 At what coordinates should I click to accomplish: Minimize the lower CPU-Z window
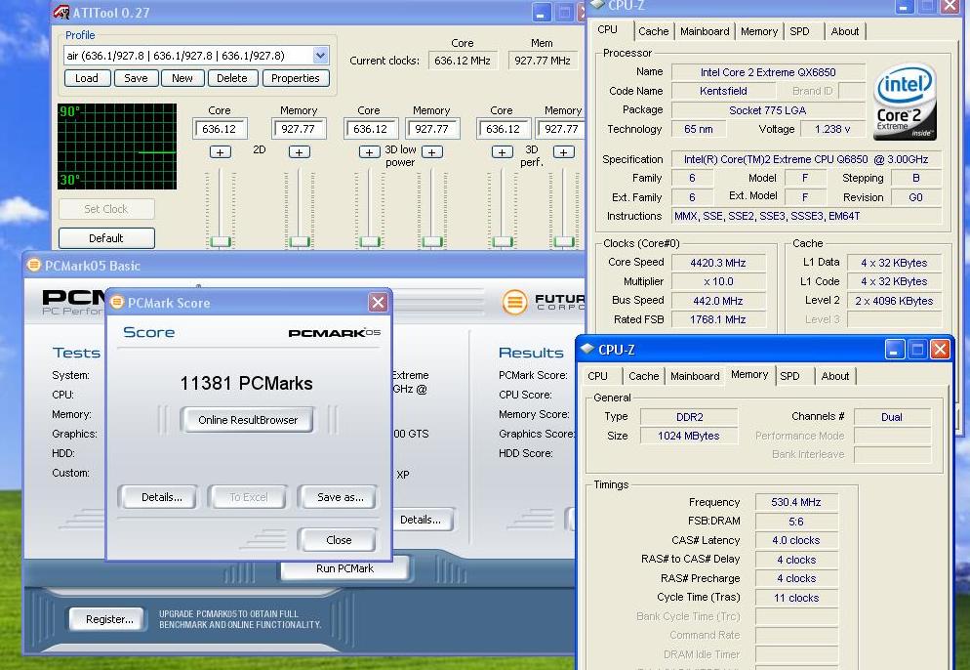click(895, 350)
